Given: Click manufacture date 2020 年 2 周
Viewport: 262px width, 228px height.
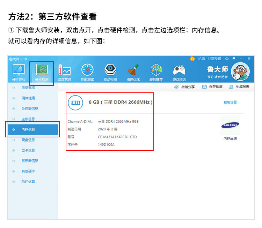Looking at the screenshot, I should coord(108,129).
